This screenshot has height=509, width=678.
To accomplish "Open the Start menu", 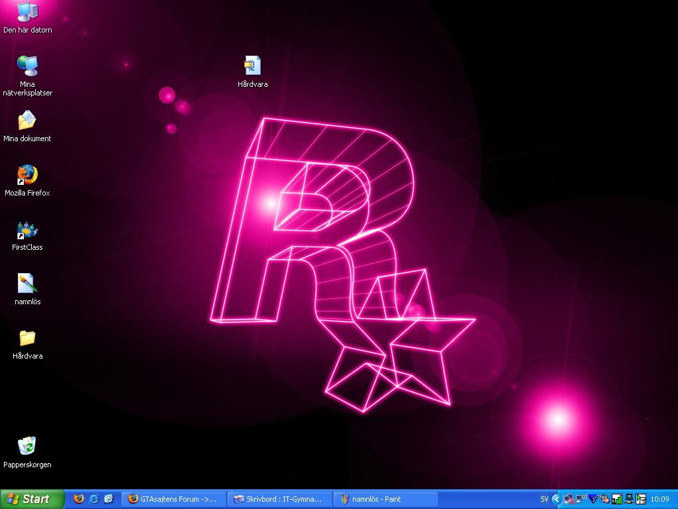I will coord(32,499).
